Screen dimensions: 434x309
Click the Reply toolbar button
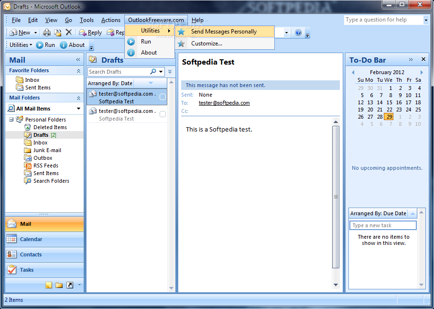click(x=90, y=33)
